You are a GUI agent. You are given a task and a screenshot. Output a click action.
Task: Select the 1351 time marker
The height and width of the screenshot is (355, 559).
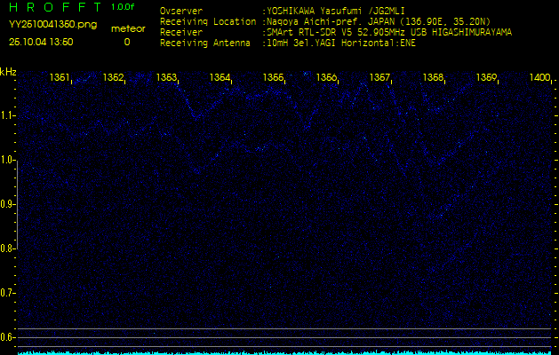60,78
